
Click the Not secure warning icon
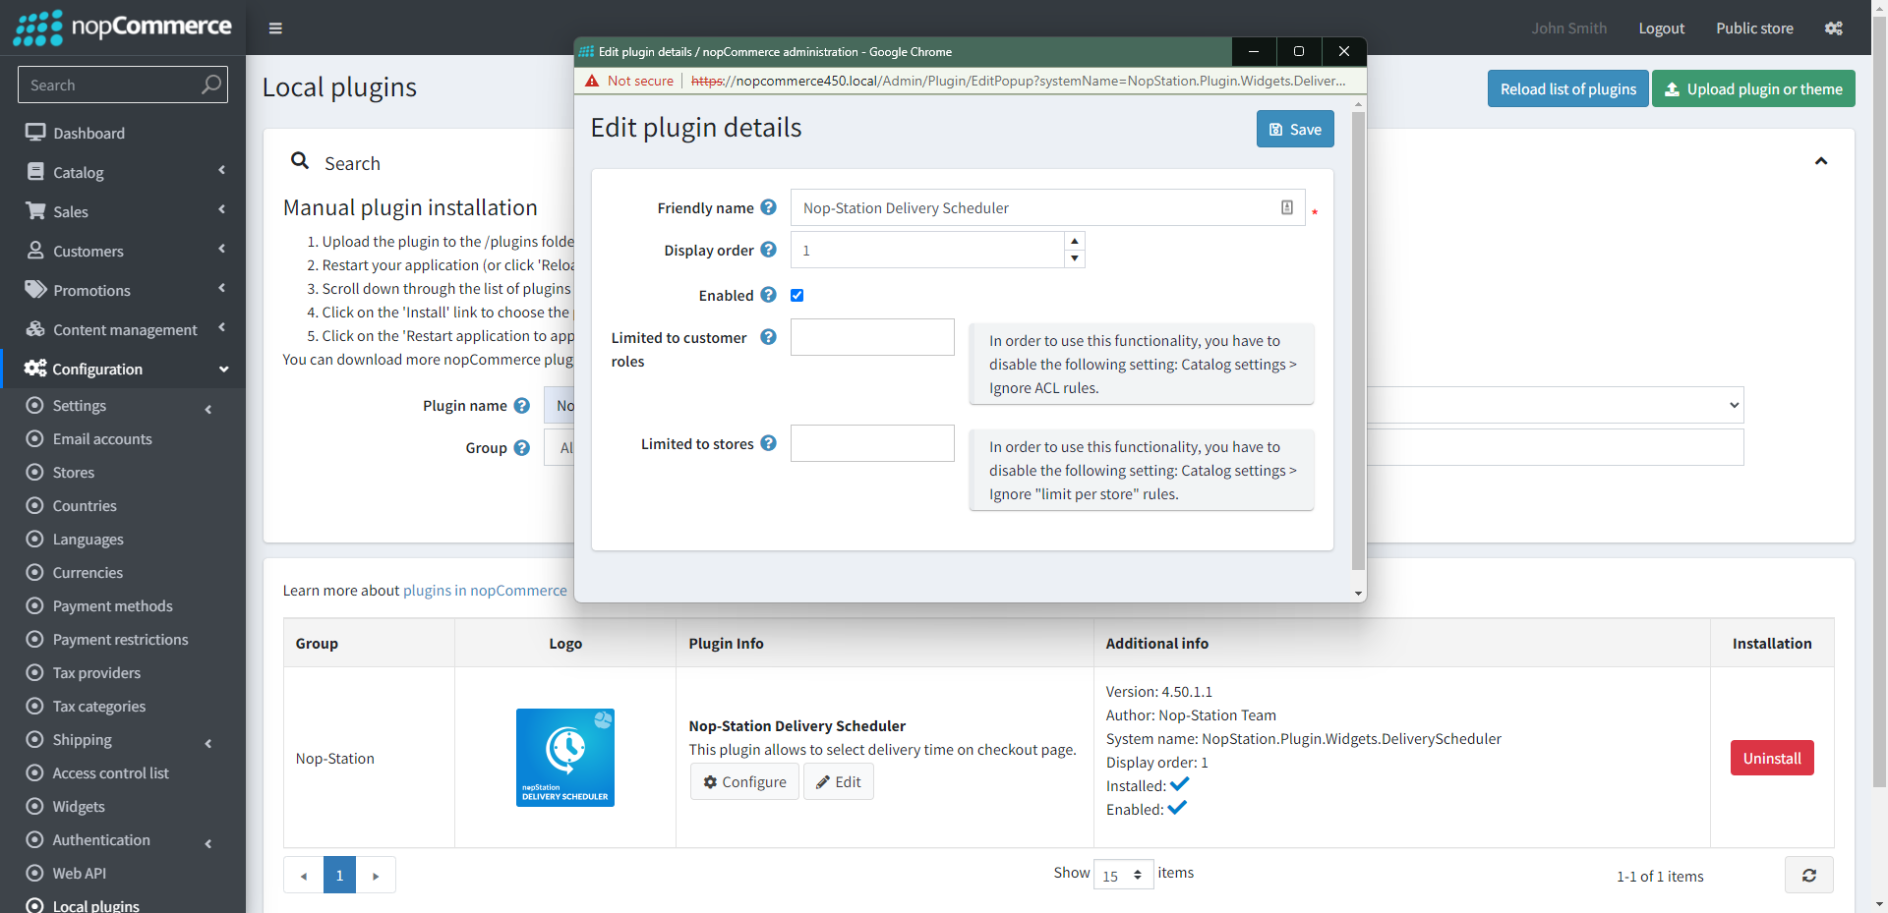pos(592,81)
